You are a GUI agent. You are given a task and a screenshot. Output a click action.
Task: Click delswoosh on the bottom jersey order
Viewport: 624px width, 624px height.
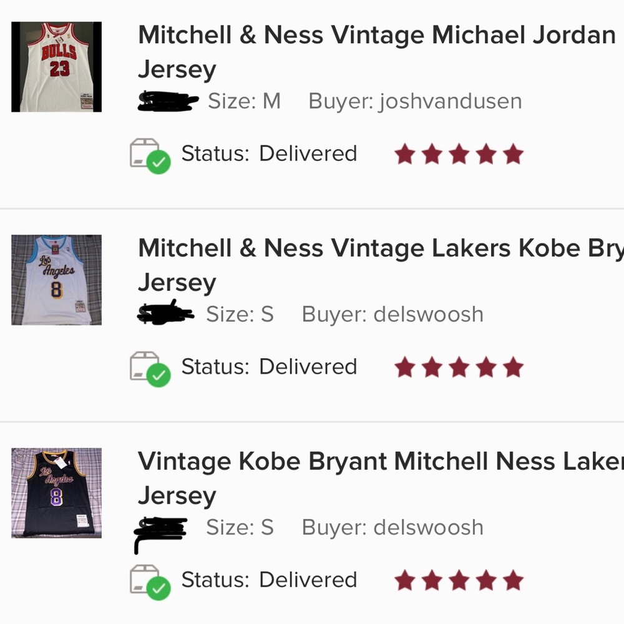428,527
